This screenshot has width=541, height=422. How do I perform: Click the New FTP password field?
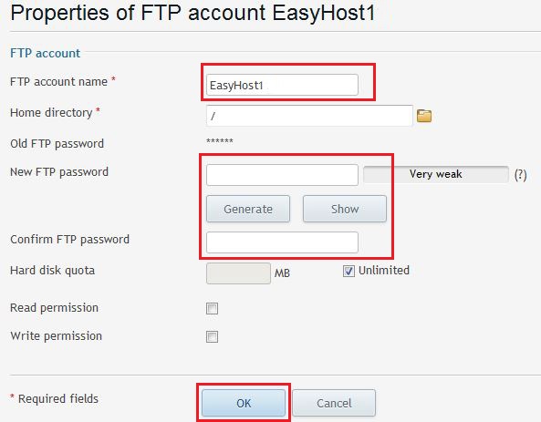(282, 175)
